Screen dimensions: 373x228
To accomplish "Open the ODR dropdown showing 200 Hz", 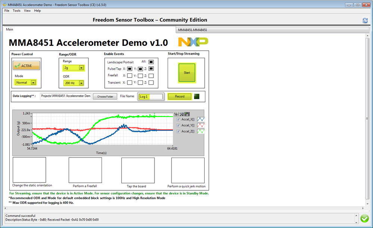I will pos(74,83).
